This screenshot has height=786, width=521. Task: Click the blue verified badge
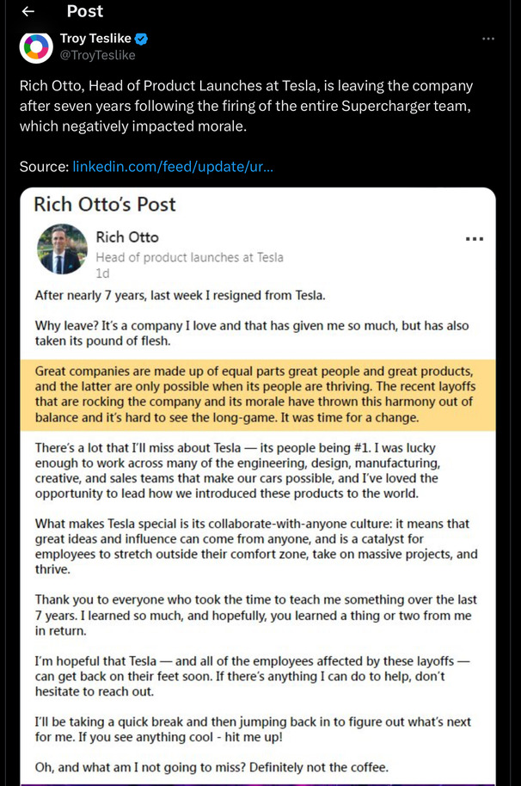coord(142,39)
